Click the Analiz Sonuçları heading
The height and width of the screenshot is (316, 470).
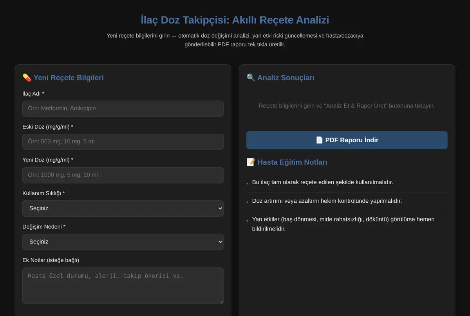pyautogui.click(x=280, y=78)
